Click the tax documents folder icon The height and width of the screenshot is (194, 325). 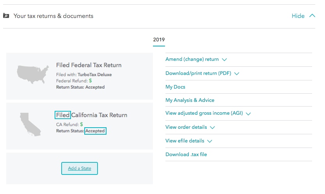pyautogui.click(x=6, y=16)
